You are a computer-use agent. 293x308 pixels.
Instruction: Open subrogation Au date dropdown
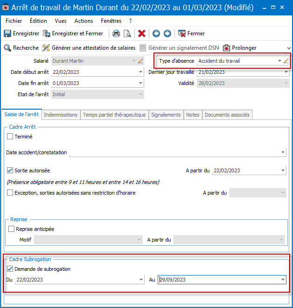[x=283, y=280]
